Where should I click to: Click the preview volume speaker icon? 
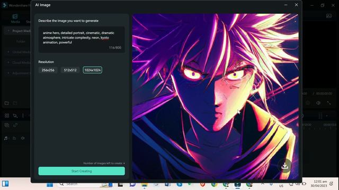318,103
